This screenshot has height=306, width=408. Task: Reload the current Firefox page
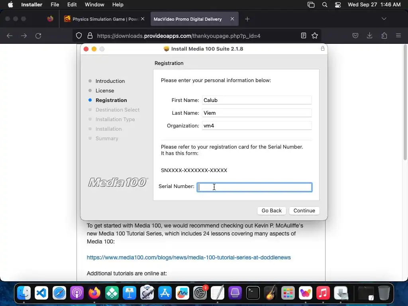(x=38, y=35)
